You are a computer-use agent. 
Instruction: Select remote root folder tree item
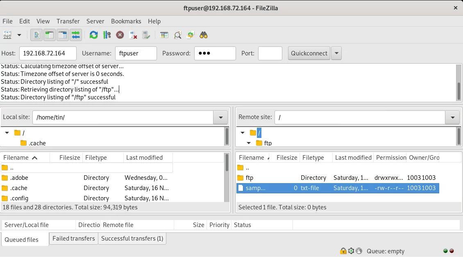(259, 133)
